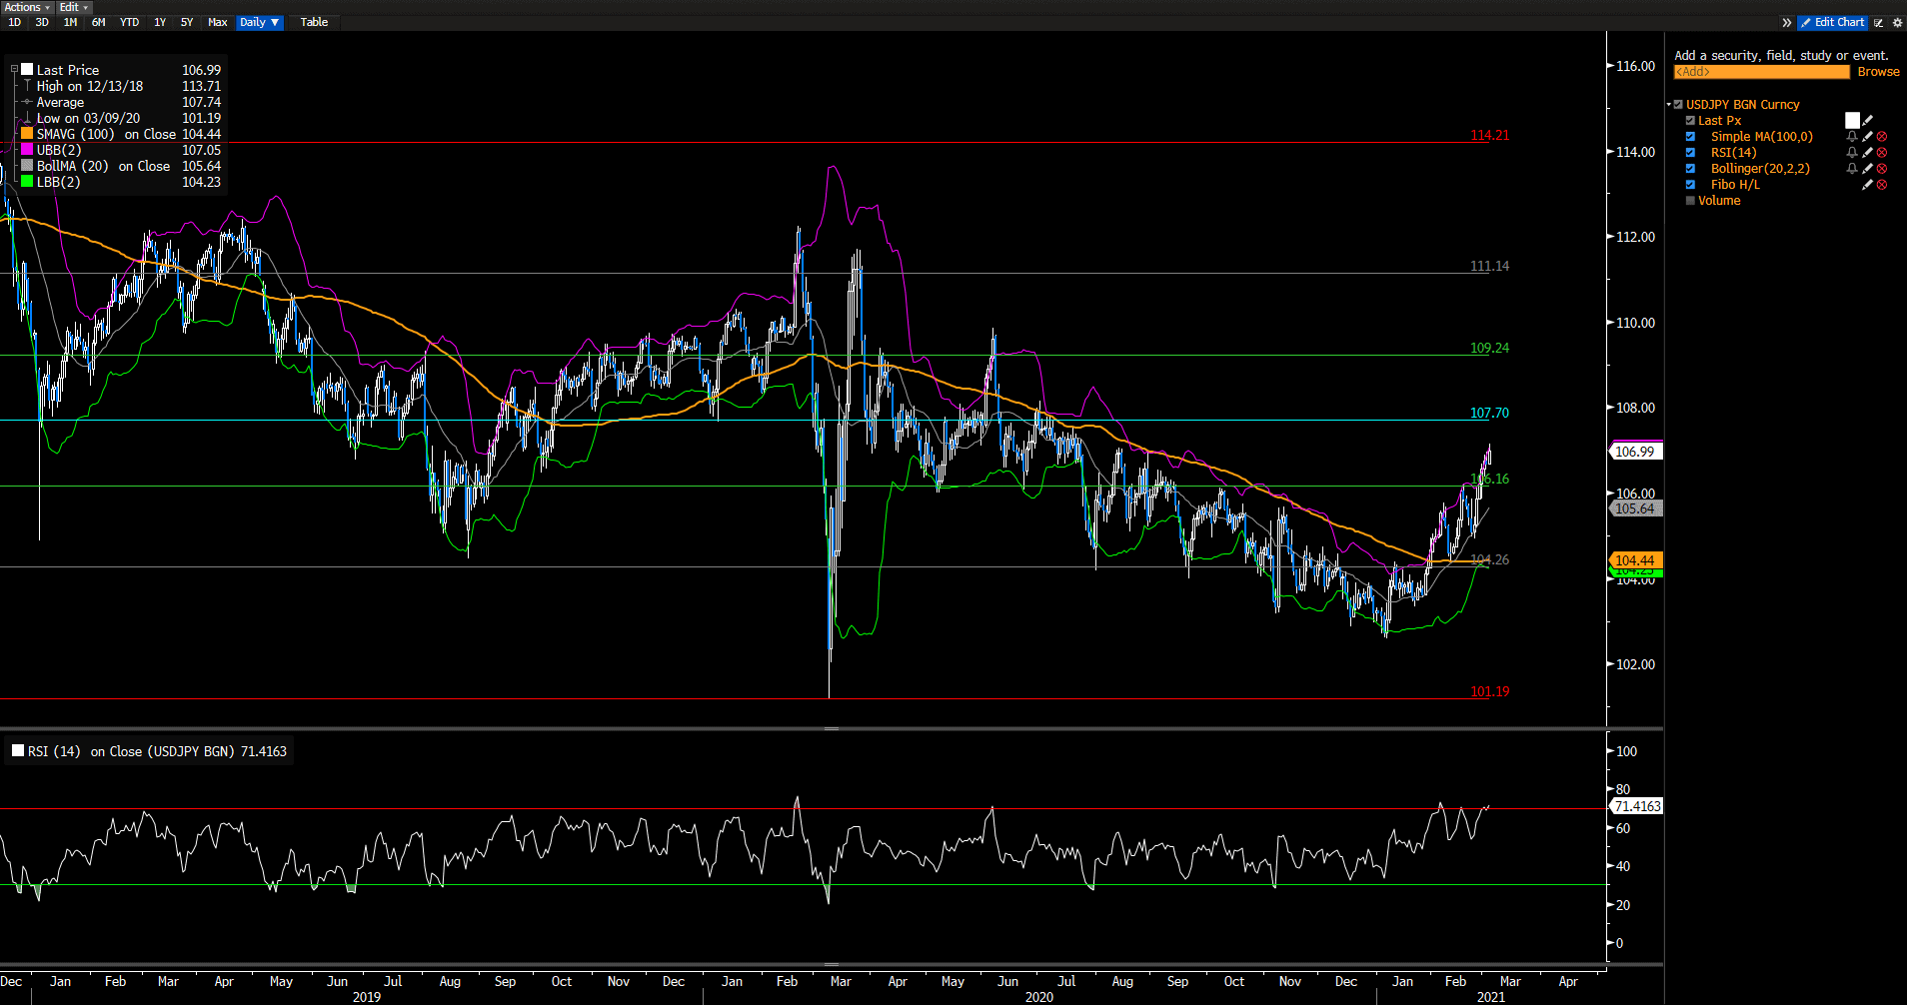This screenshot has width=1907, height=1005.
Task: Remove Bollinger(20,2,2) study
Action: click(1881, 168)
